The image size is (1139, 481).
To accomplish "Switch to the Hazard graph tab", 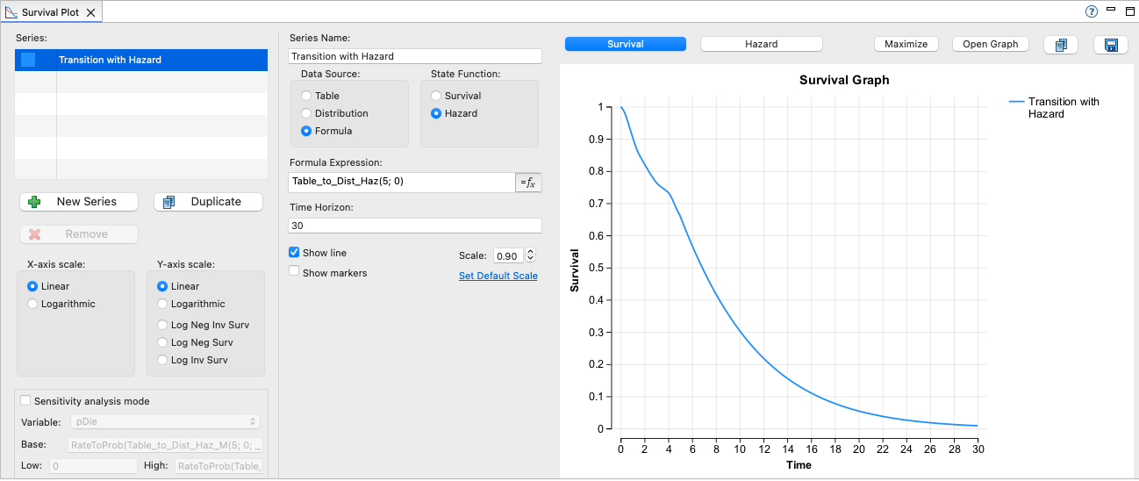I will click(x=761, y=44).
